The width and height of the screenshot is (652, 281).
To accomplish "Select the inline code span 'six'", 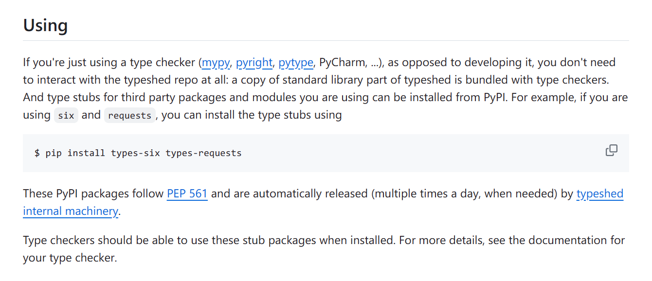I will (66, 115).
